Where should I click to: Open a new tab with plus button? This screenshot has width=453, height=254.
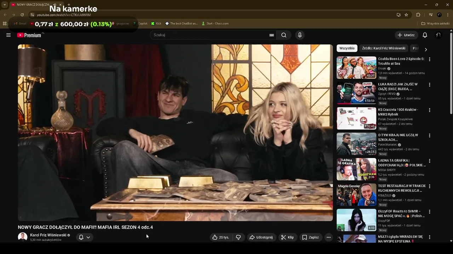[69, 5]
